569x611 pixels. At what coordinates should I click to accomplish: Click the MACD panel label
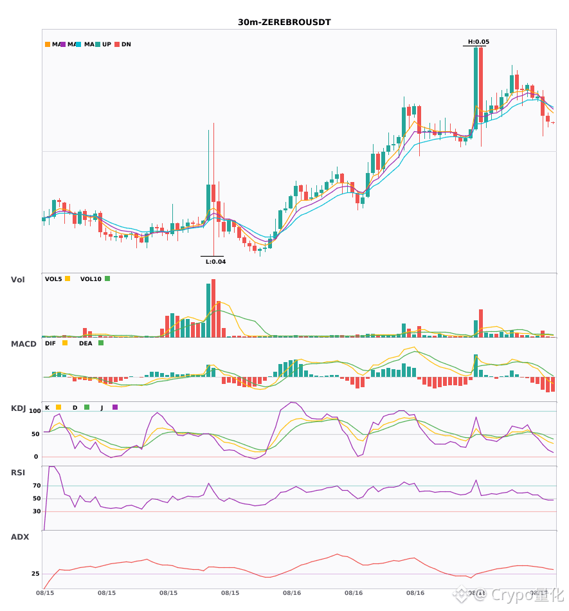click(23, 343)
